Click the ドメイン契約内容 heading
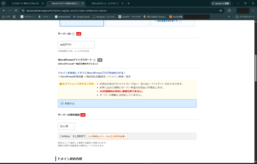The image size is (257, 164). (70, 159)
